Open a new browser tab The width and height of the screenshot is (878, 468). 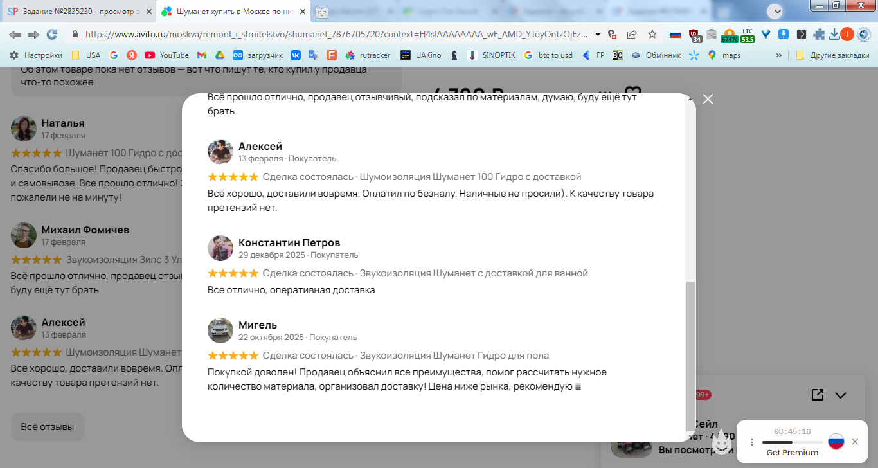321,12
